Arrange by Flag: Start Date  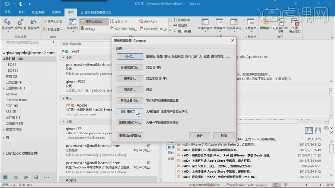coord(124,29)
